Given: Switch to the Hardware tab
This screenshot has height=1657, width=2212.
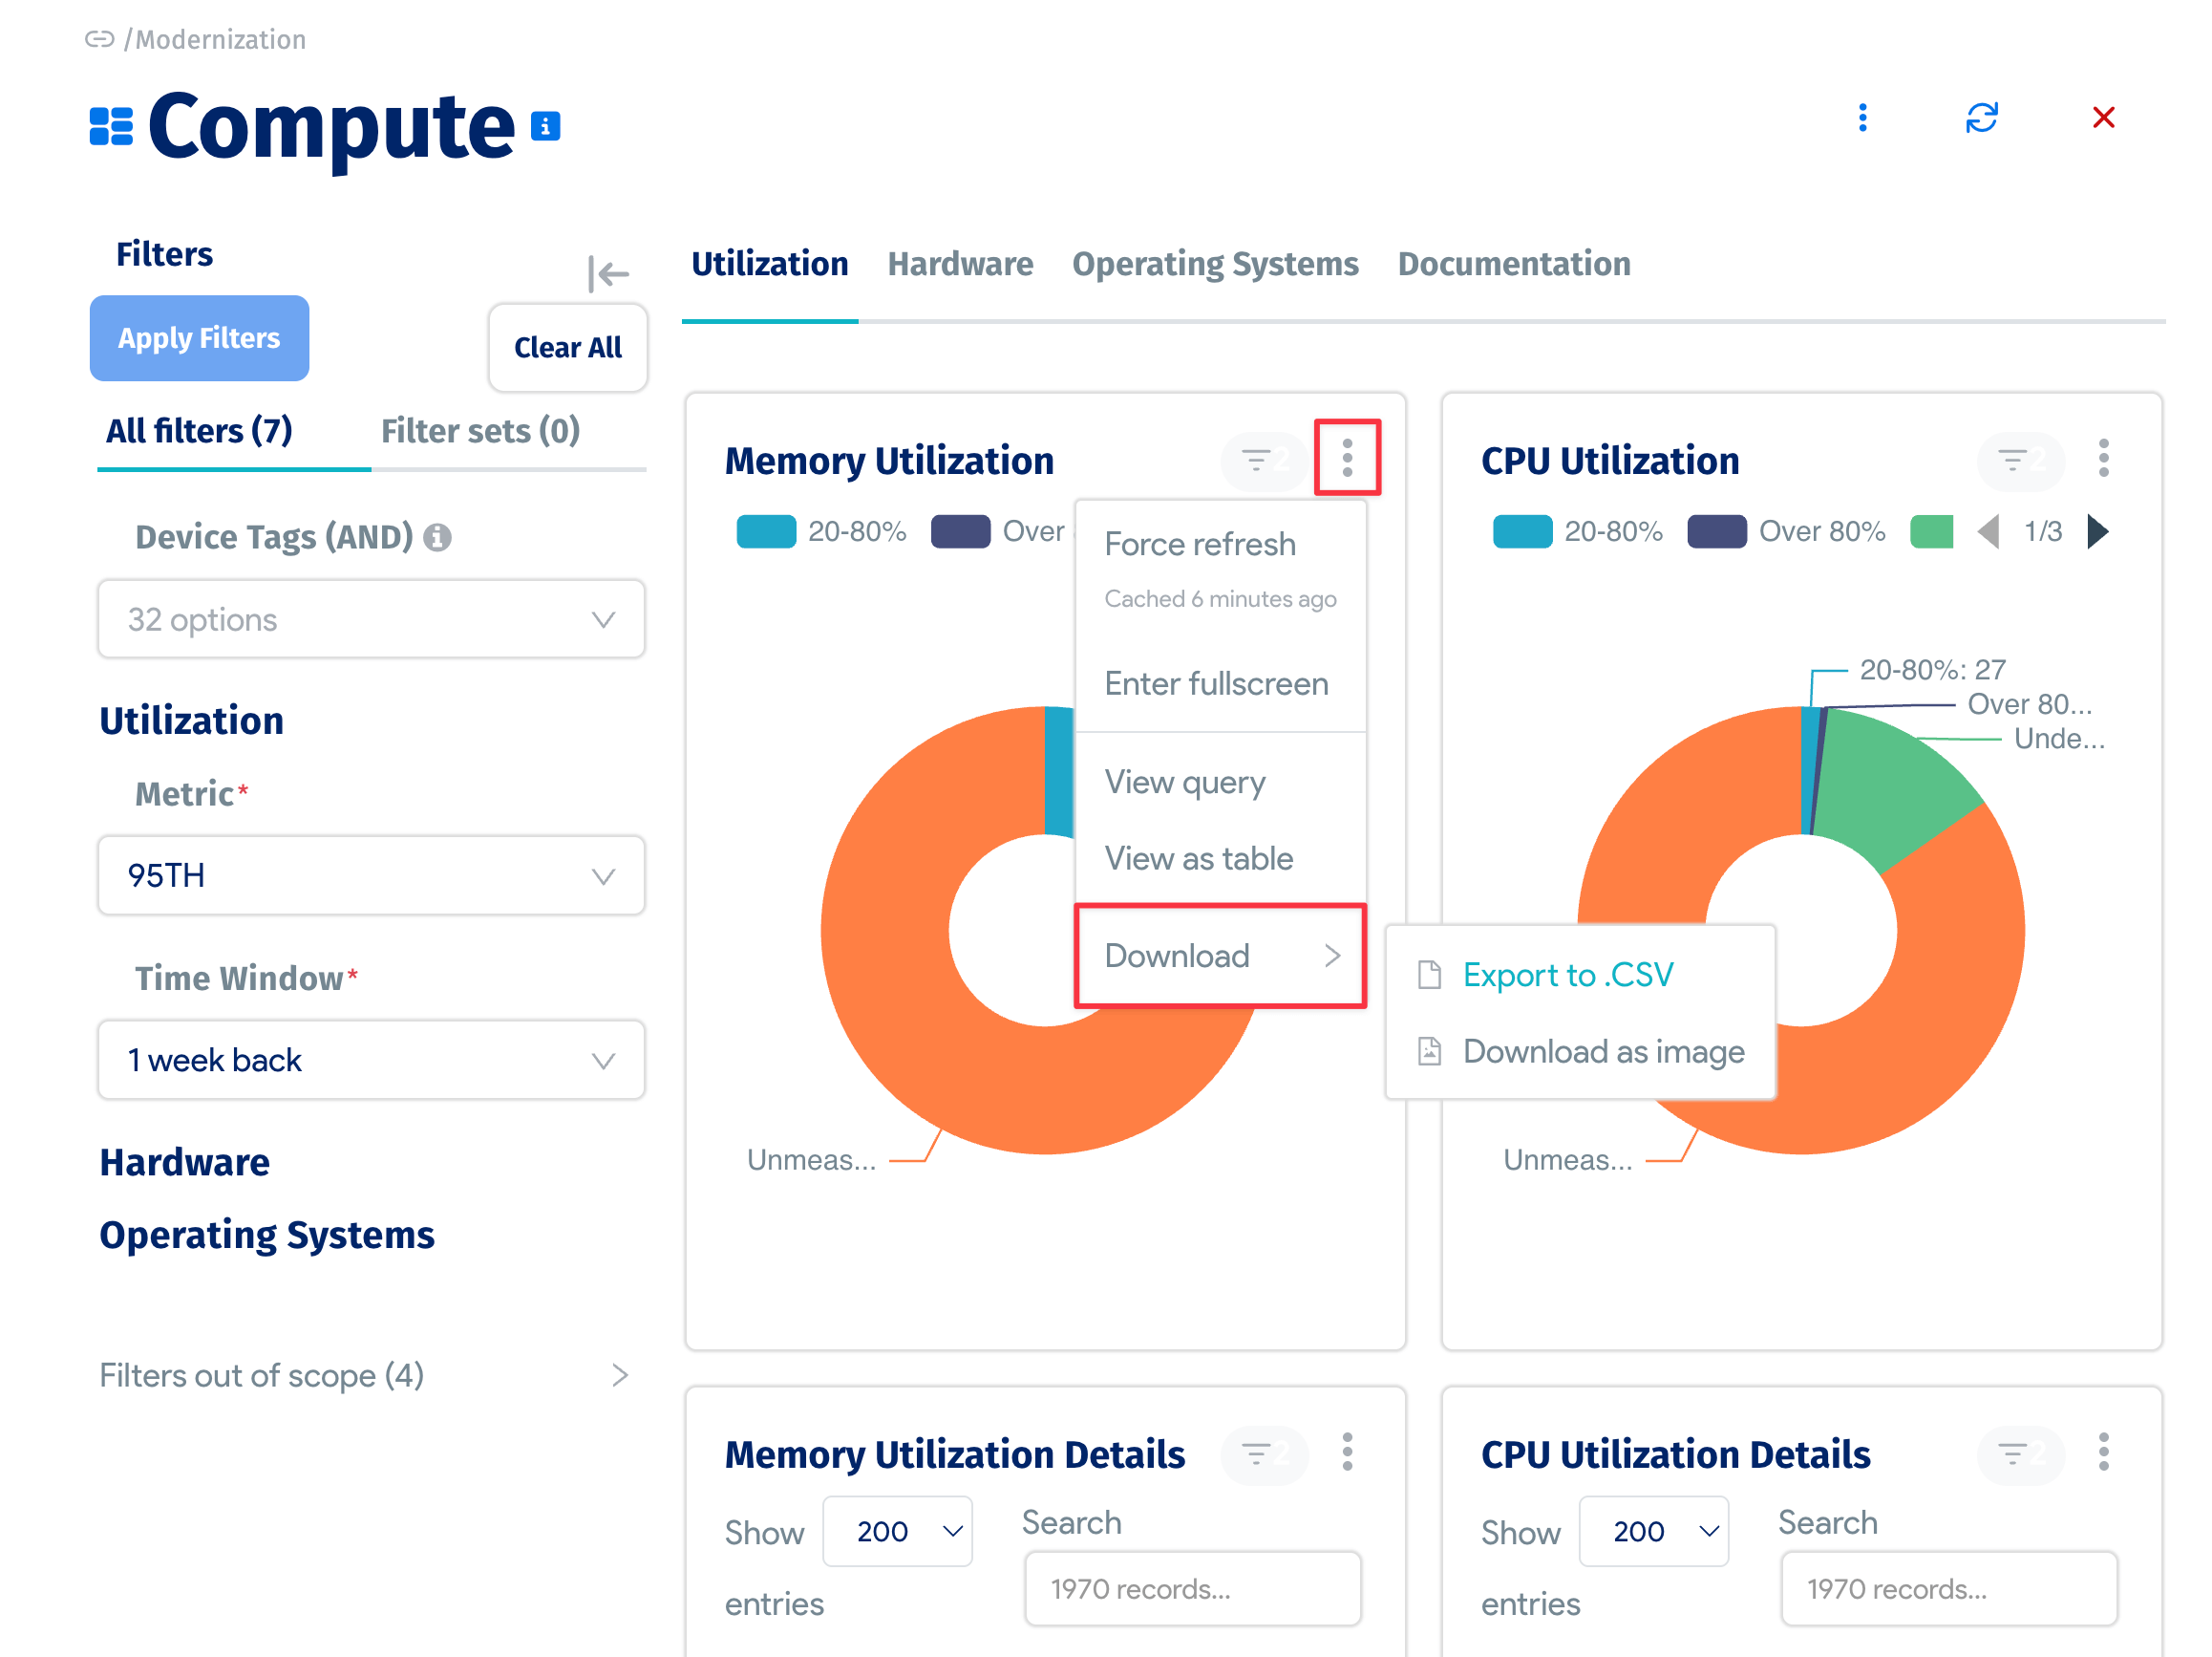Looking at the screenshot, I should coord(960,264).
